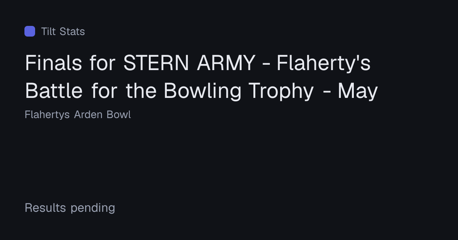Select the word "Trophy" in the title
This screenshot has width=458, height=240.
coord(281,91)
